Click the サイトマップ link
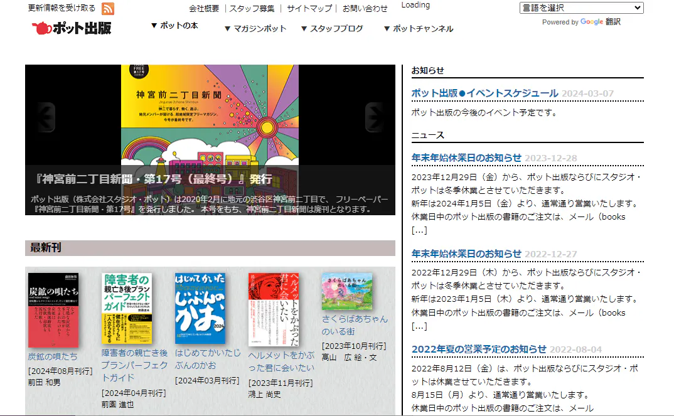This screenshot has height=416, width=674. point(309,9)
